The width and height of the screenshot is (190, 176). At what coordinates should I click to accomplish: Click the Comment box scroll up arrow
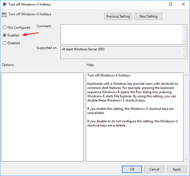[185, 27]
